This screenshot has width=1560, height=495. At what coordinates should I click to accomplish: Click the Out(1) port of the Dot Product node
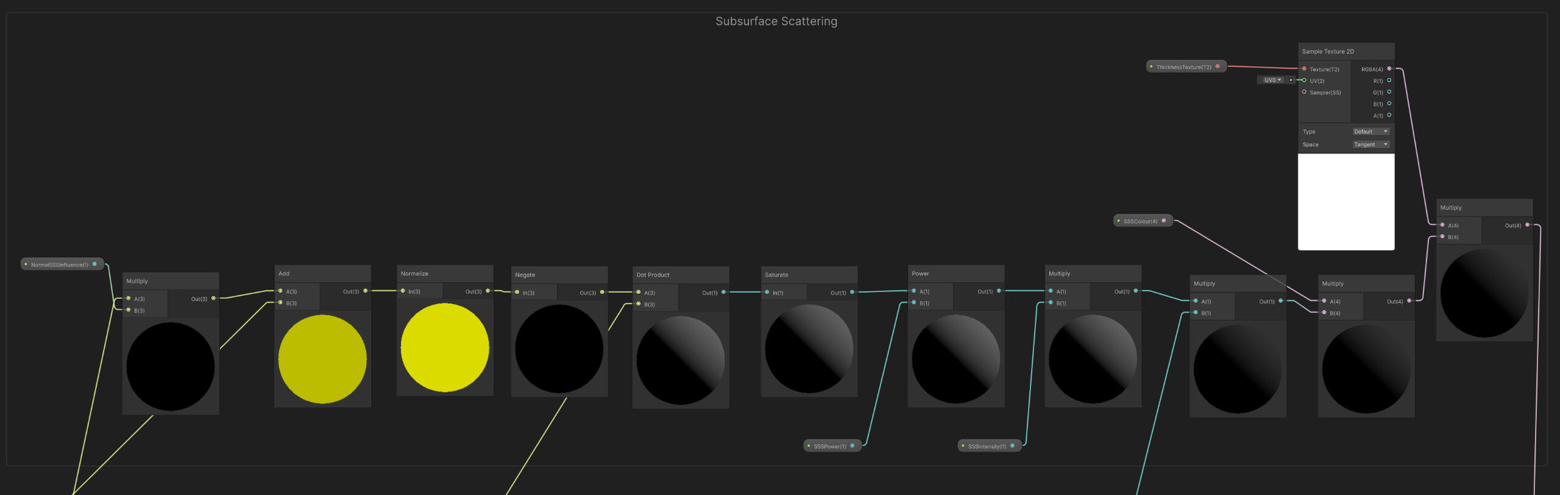tap(723, 292)
